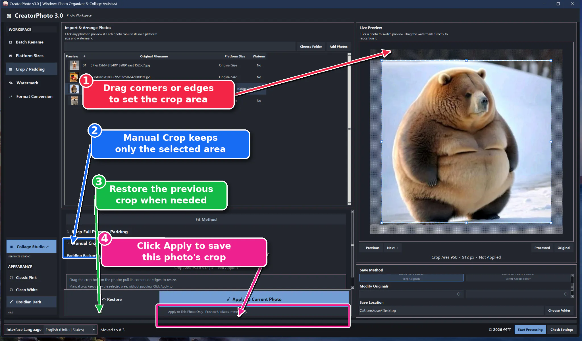
Task: Choose the Classic Pink appearance theme
Action: pyautogui.click(x=31, y=278)
